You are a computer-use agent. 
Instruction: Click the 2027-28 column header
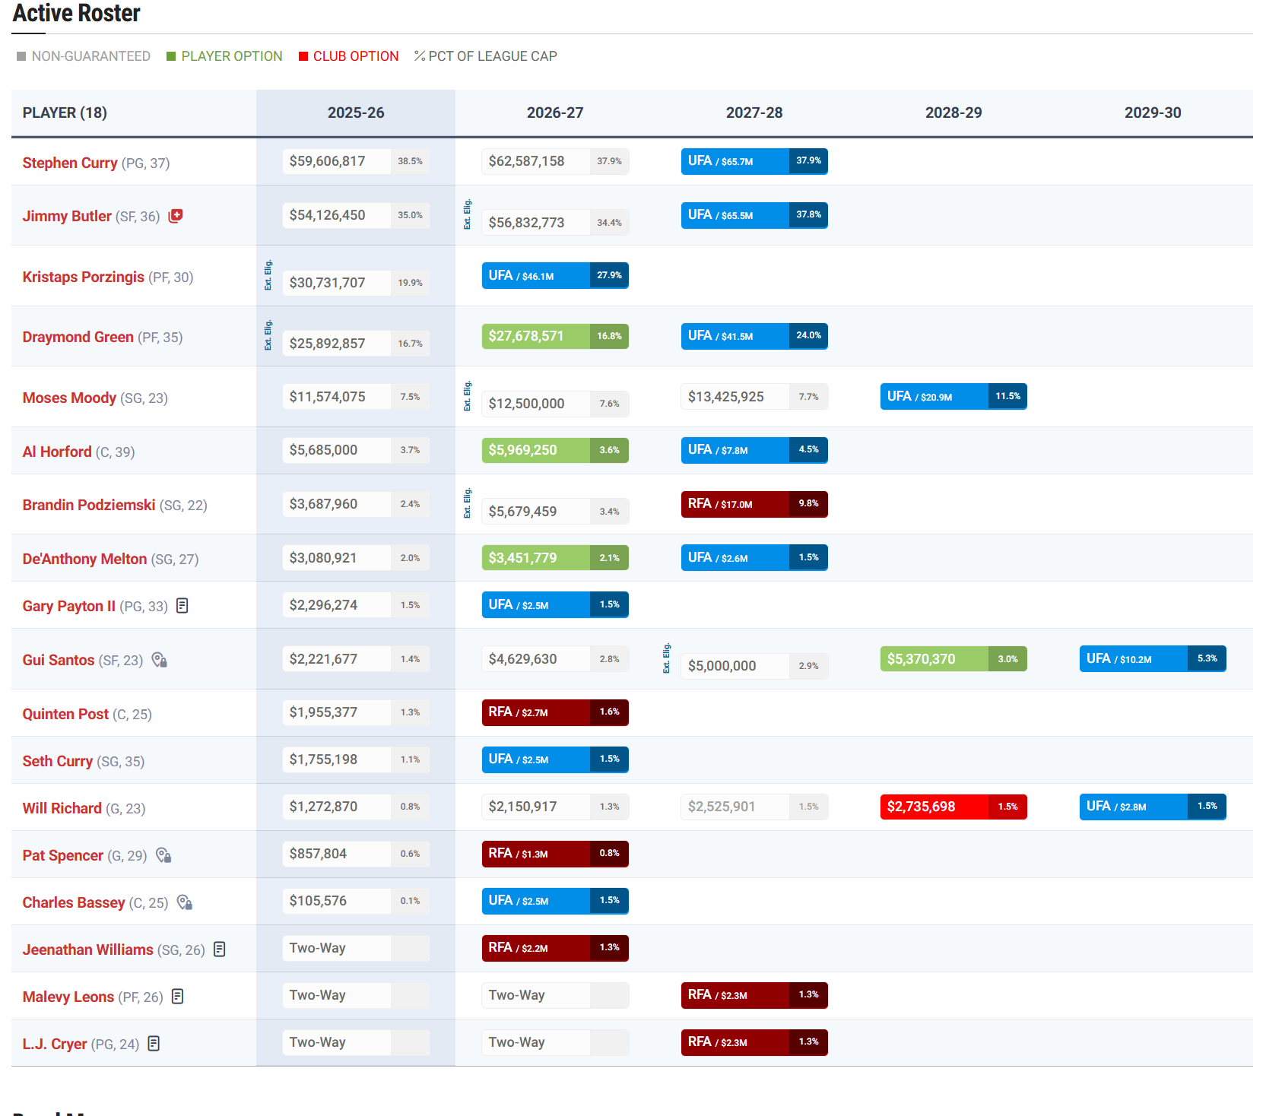pyautogui.click(x=754, y=113)
